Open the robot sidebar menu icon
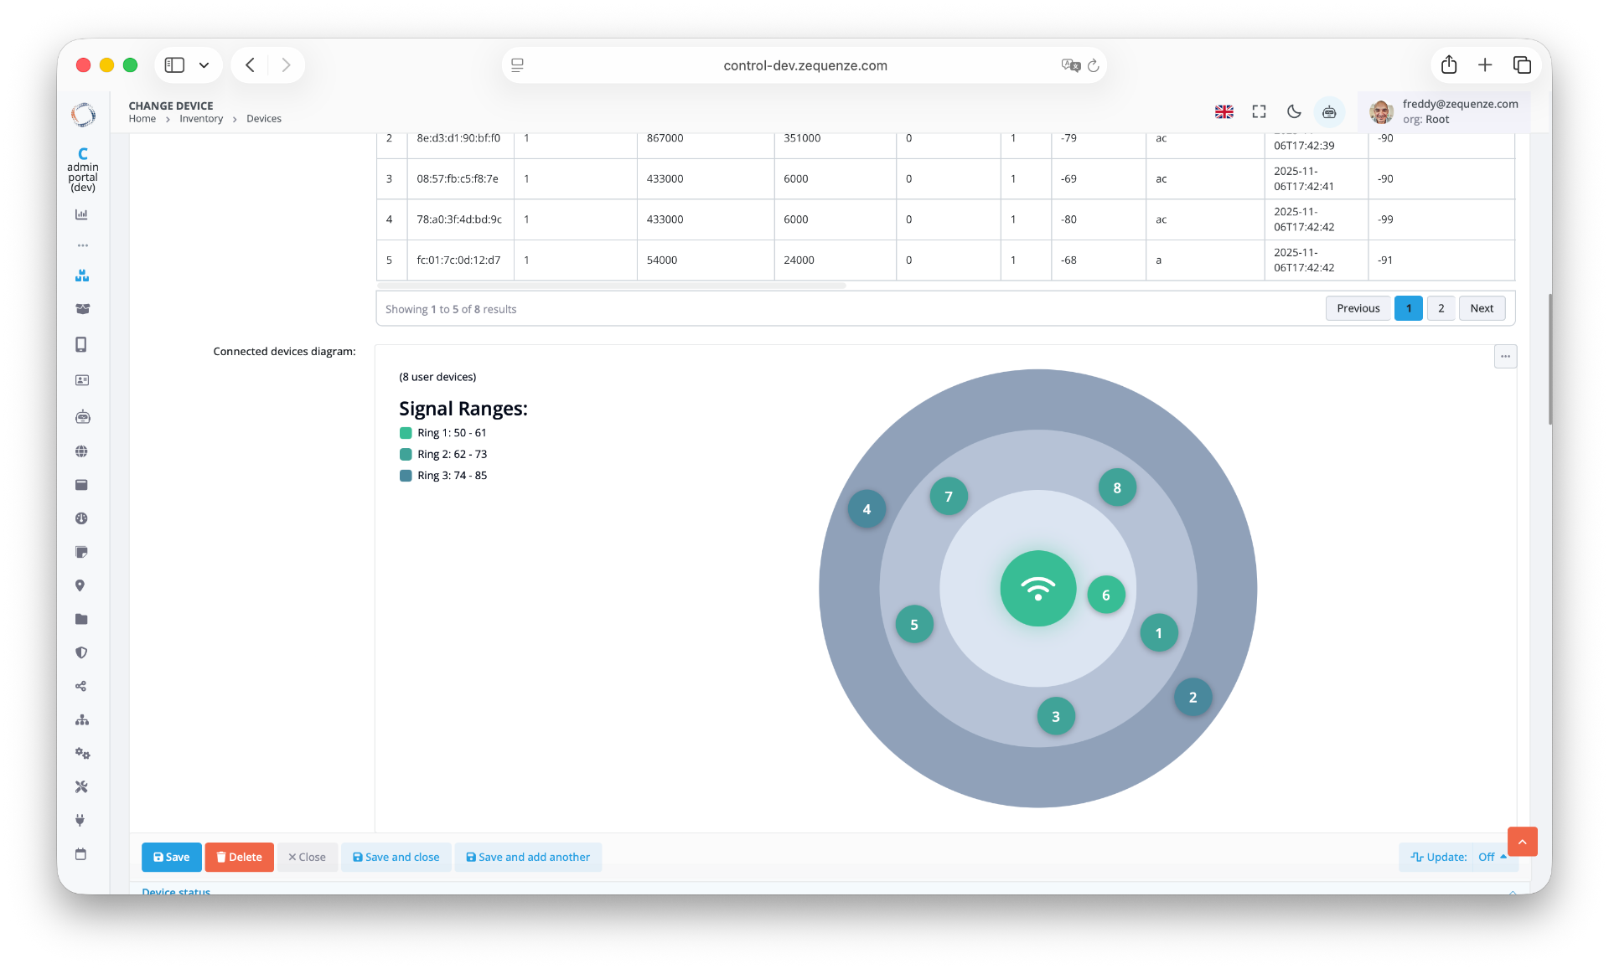 pos(82,416)
